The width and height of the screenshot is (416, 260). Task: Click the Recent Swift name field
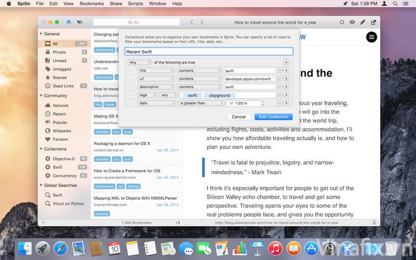pos(209,51)
